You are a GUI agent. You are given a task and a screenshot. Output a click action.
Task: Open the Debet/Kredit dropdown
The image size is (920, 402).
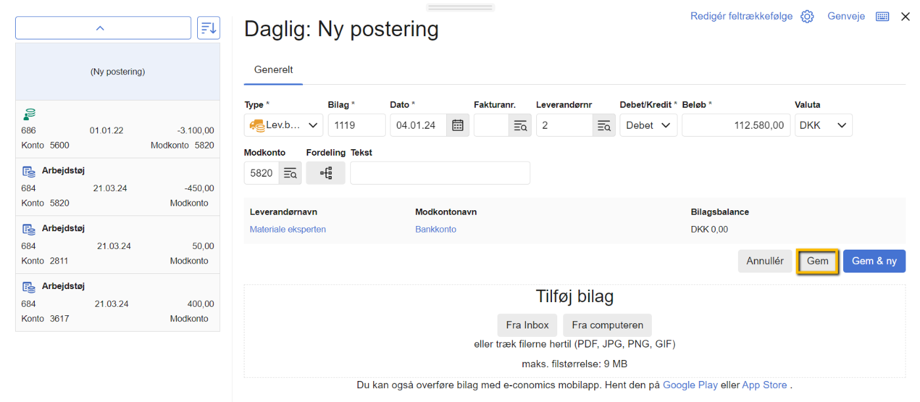(648, 125)
